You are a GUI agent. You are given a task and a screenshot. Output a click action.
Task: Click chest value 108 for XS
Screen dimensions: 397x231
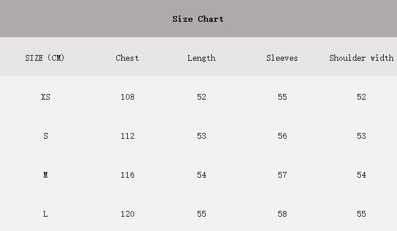pyautogui.click(x=128, y=97)
